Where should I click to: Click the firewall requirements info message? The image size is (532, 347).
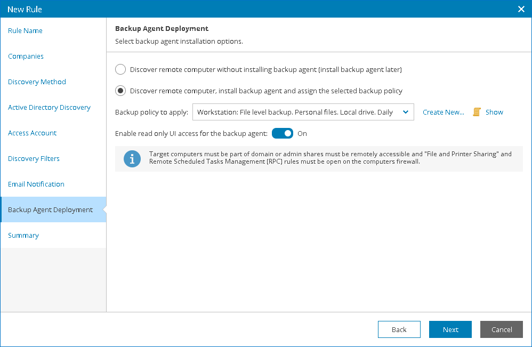(331, 158)
